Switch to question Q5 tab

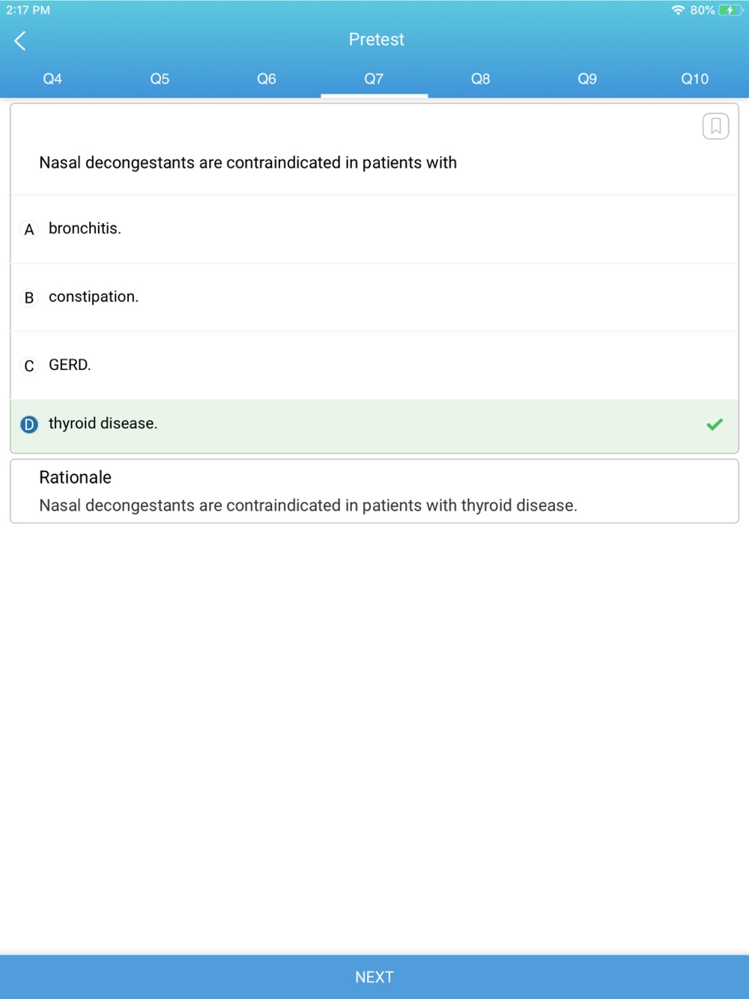160,79
